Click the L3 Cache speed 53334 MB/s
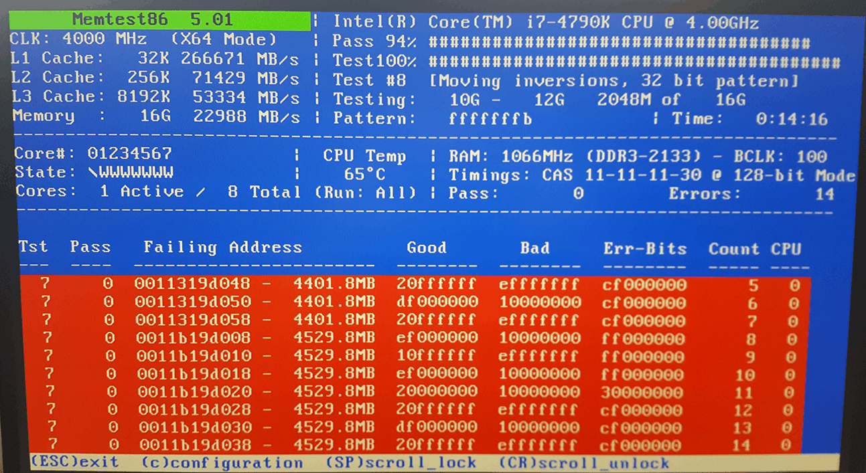This screenshot has width=866, height=473. click(245, 97)
